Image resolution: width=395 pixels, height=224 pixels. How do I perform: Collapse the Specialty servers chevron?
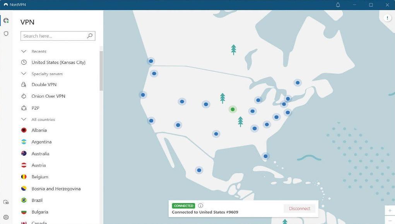coord(24,74)
